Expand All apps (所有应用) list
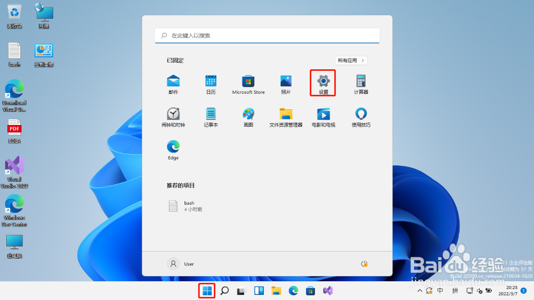 pyautogui.click(x=351, y=60)
